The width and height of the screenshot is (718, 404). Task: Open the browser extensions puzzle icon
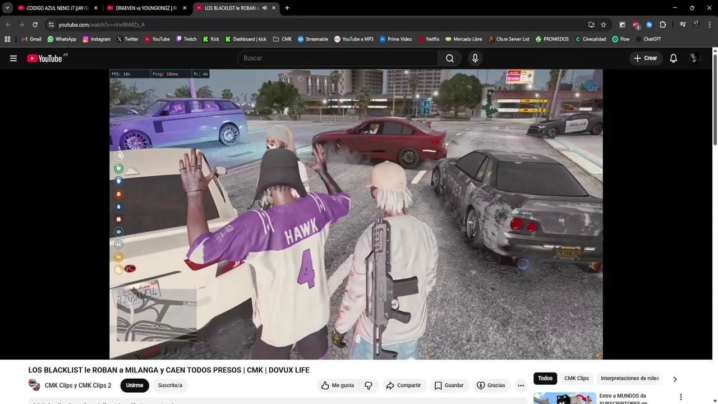click(x=662, y=25)
